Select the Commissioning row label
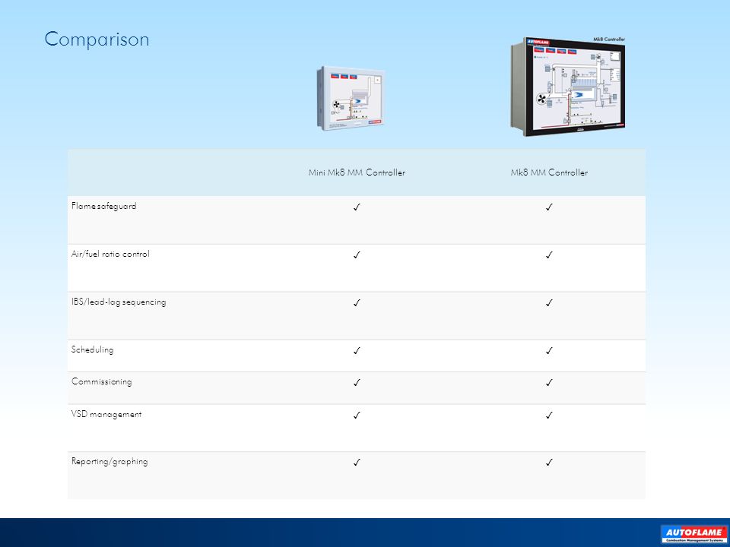This screenshot has height=547, width=730. click(x=101, y=382)
